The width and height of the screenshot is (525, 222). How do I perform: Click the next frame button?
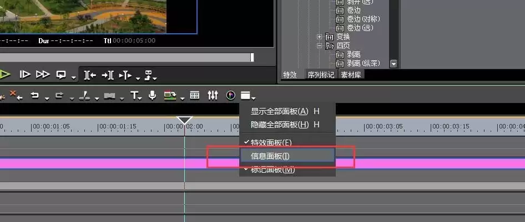point(25,75)
